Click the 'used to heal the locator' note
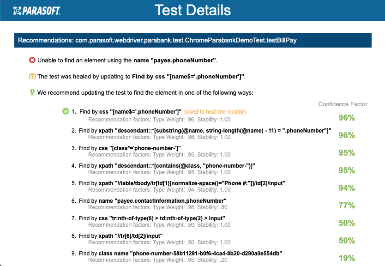385x266 pixels. (x=215, y=112)
